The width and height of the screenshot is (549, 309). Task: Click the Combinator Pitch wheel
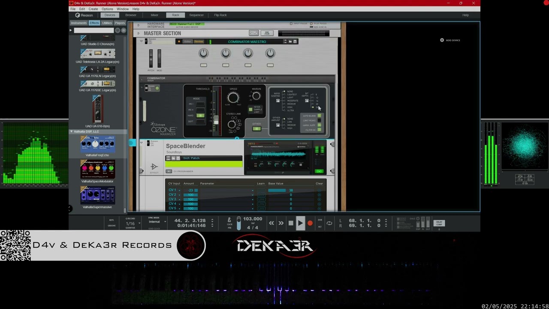point(151,58)
